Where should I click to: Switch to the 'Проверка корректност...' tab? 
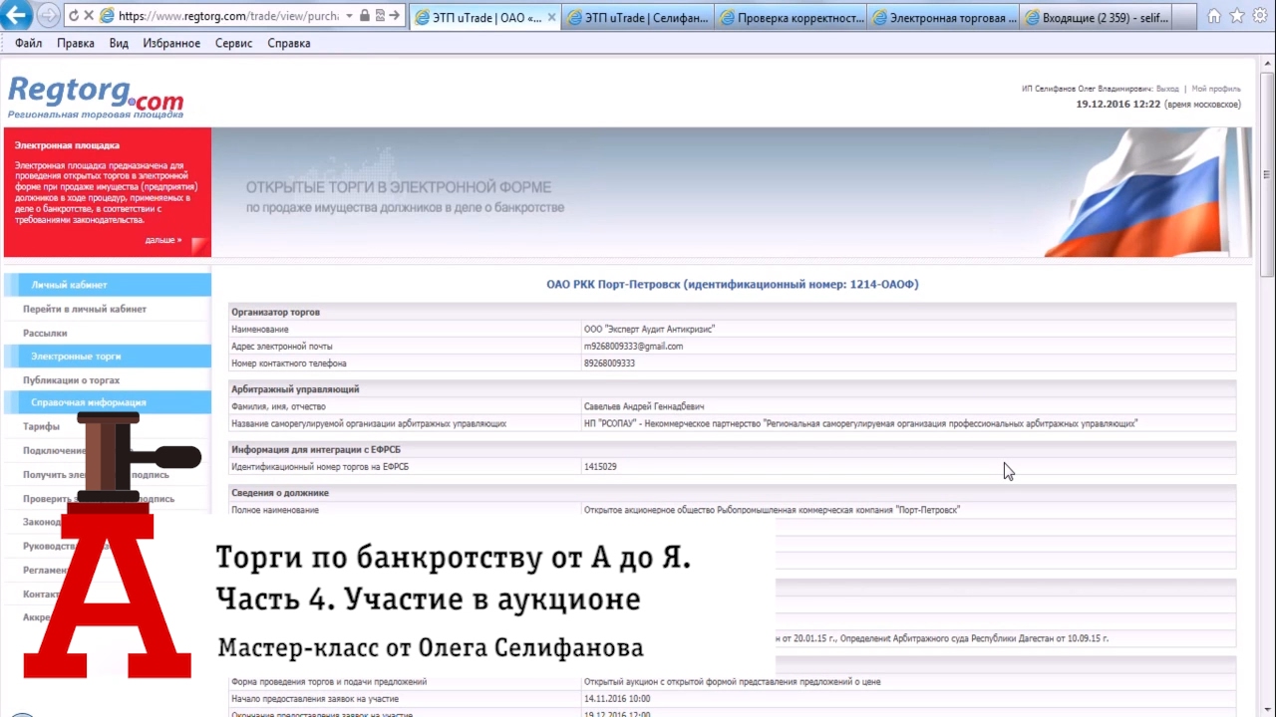(x=791, y=18)
